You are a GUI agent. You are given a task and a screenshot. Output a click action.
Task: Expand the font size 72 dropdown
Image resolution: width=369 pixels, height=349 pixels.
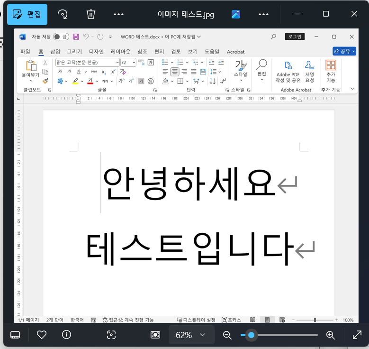coord(134,63)
